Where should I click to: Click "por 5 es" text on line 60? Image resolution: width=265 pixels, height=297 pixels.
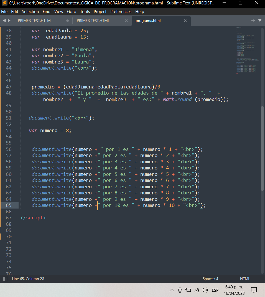[x=114, y=174]
